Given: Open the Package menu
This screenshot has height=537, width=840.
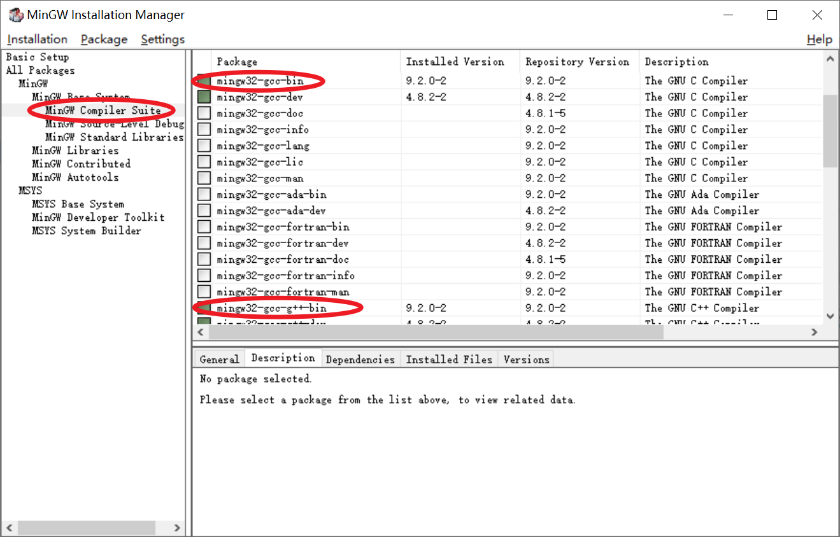Looking at the screenshot, I should pos(104,39).
